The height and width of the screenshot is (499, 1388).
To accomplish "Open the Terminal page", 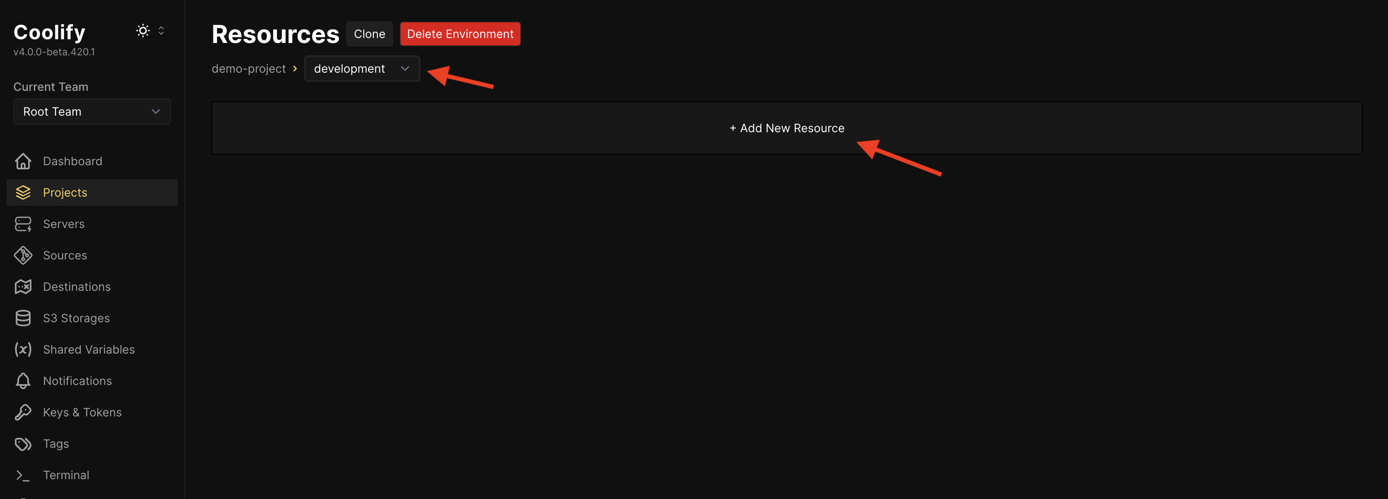I will (x=92, y=475).
